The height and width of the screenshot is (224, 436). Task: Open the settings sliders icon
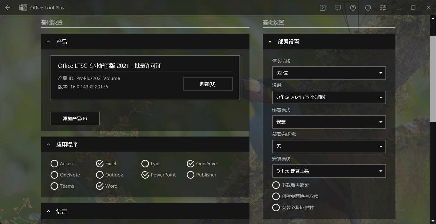coord(383,8)
